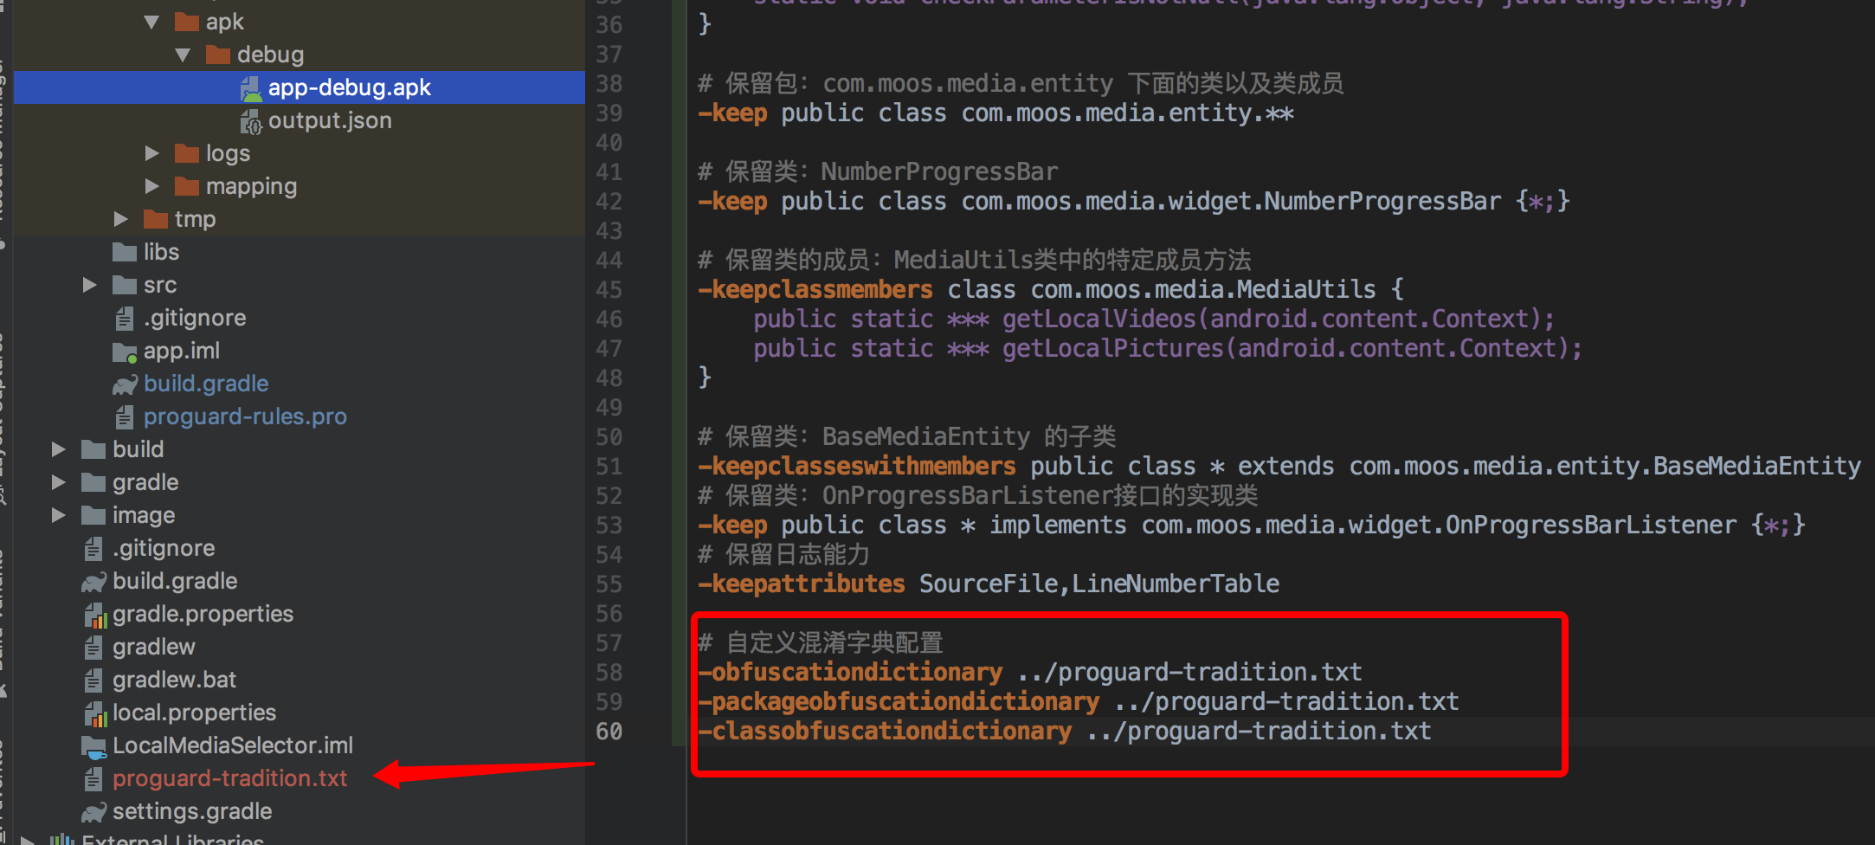The image size is (1875, 845).
Task: Click 'NumberProgressBar {*;}' on line 42
Action: click(1417, 201)
